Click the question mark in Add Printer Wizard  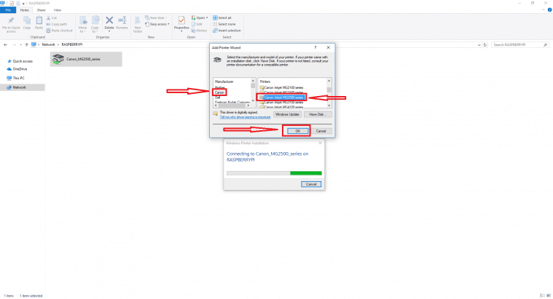[315, 47]
